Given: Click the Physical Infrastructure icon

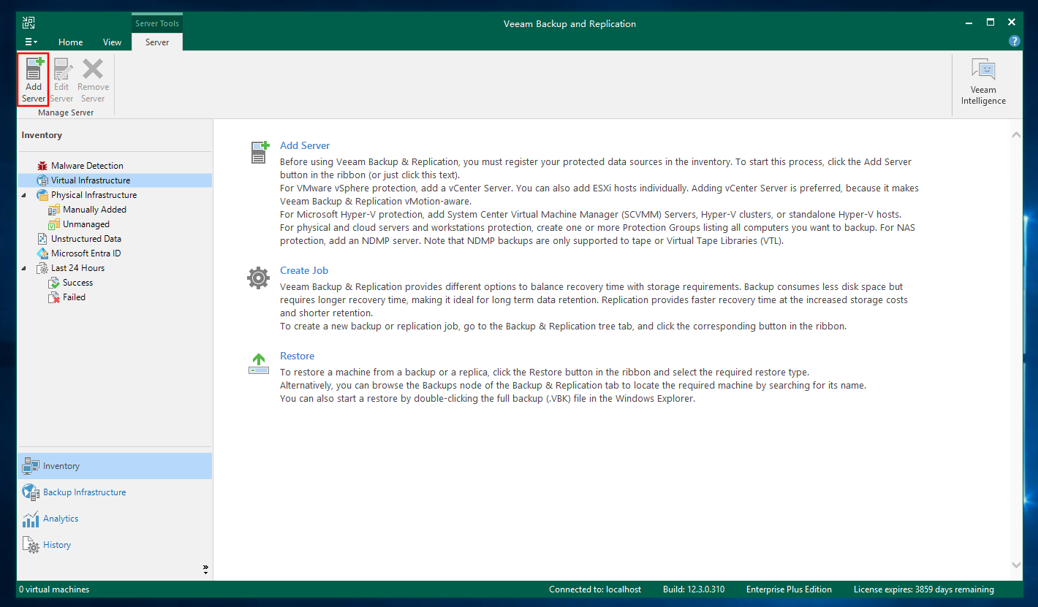Looking at the screenshot, I should [42, 195].
